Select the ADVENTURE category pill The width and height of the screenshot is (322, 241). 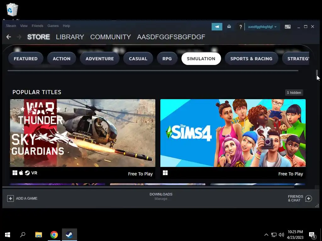point(100,59)
